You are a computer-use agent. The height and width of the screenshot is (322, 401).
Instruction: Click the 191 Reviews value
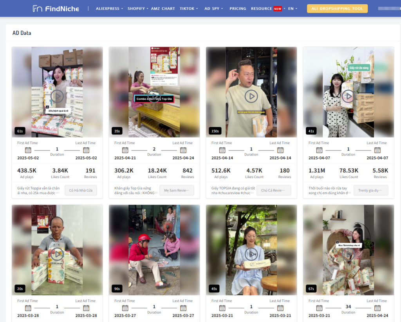pos(90,170)
